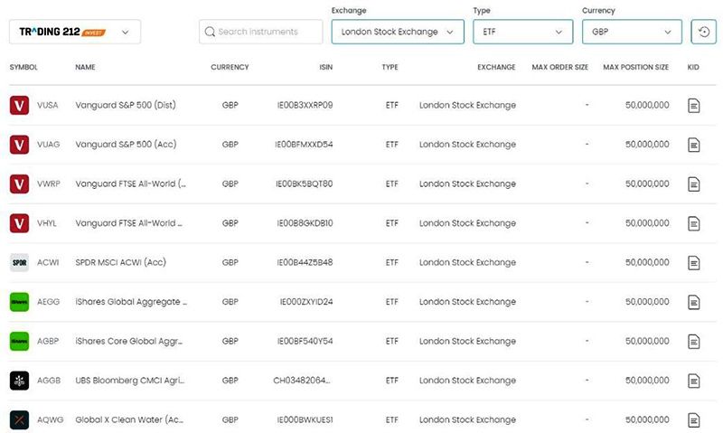Click the name UBS Bloomberg CMCI Agri…
Screen dimensions: 723x433
pos(129,381)
